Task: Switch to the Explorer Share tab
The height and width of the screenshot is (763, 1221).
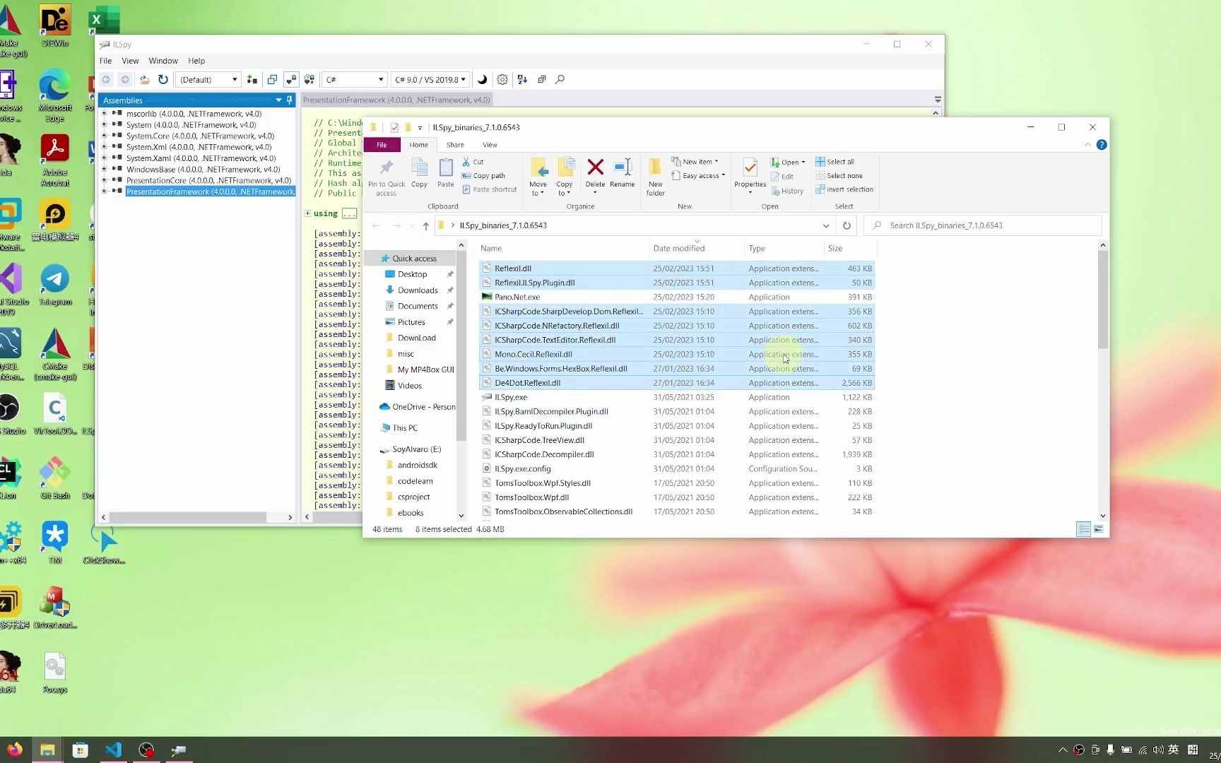Action: [x=455, y=145]
